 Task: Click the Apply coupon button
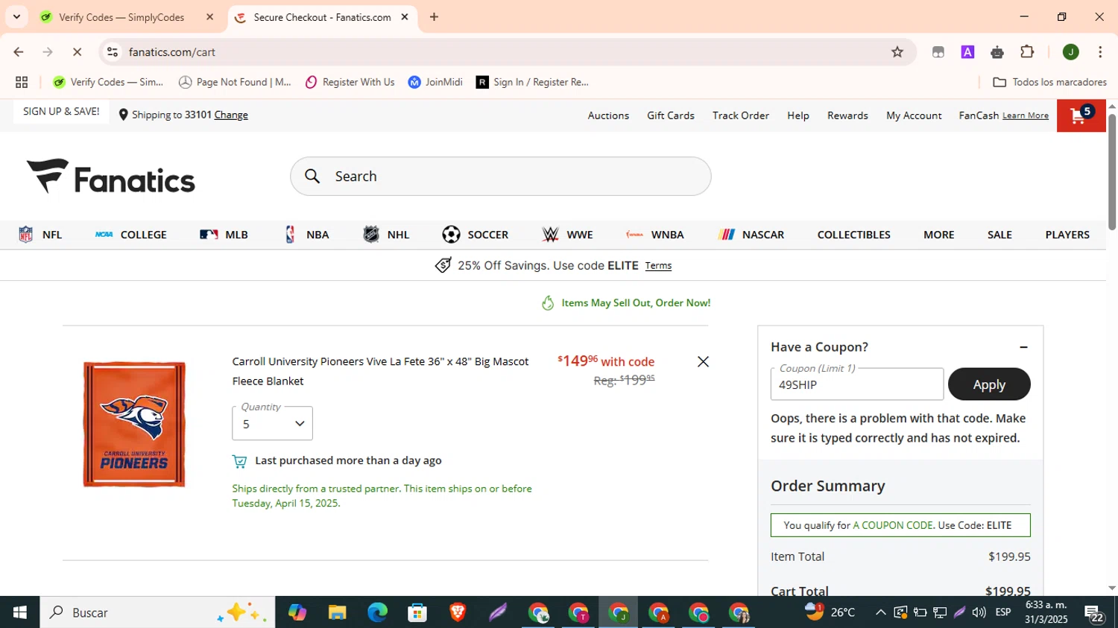pos(989,384)
